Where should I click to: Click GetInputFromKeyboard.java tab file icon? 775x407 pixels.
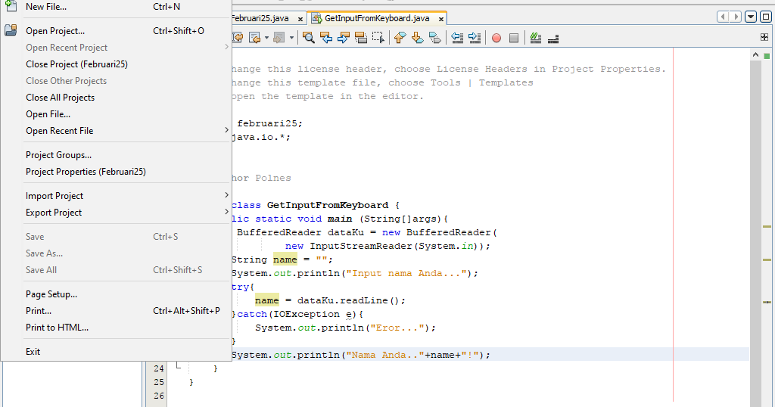coord(316,18)
